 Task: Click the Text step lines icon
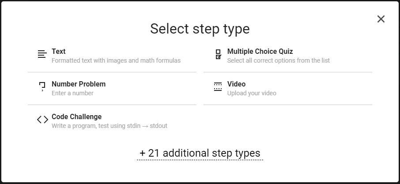(42, 54)
